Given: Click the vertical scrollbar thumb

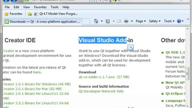Looking at the screenshot, I should 187,73.
